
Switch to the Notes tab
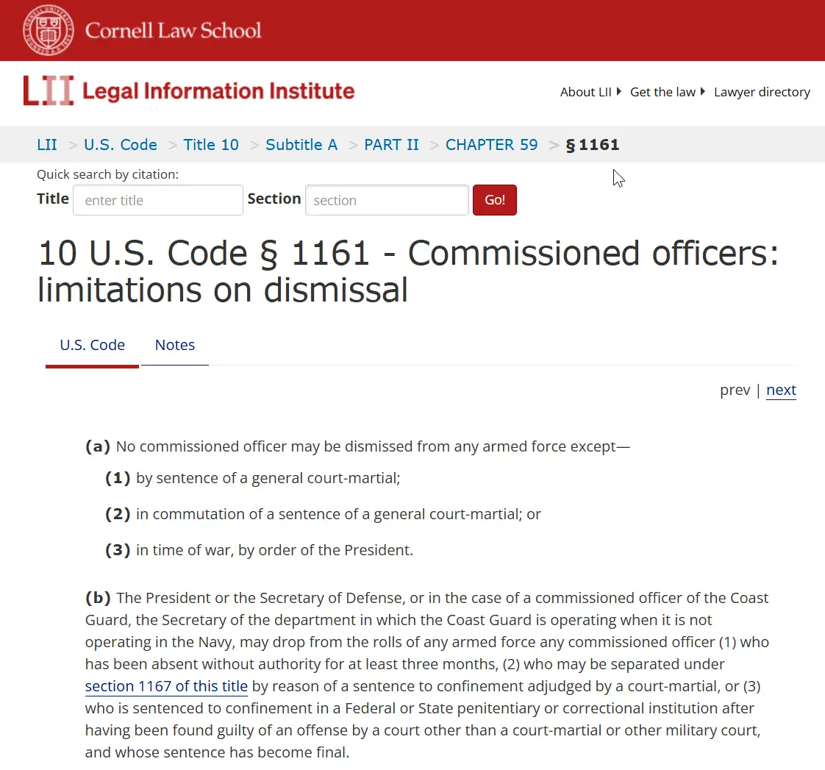pyautogui.click(x=174, y=345)
